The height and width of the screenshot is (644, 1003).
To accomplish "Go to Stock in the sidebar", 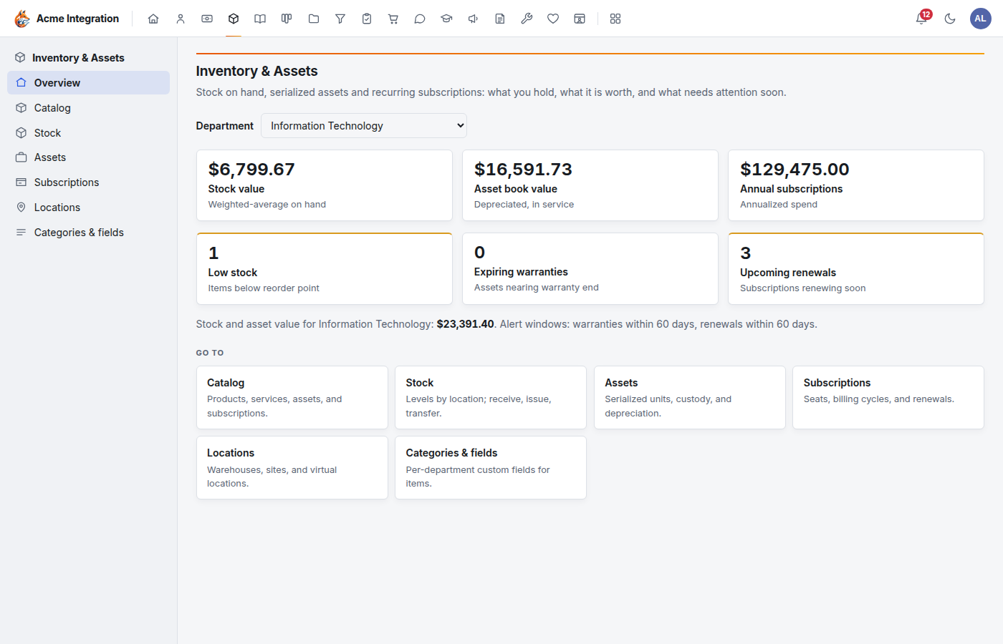I will coord(88,133).
